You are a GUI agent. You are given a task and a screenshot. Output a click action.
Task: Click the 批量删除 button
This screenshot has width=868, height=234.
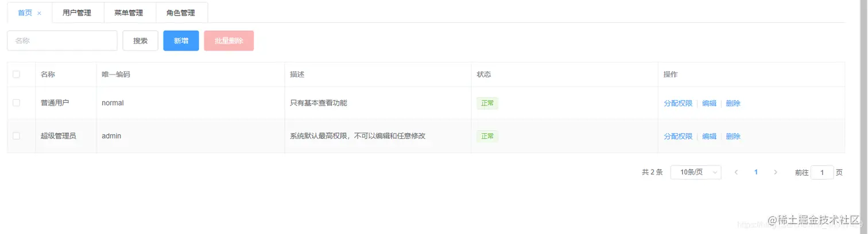[229, 41]
